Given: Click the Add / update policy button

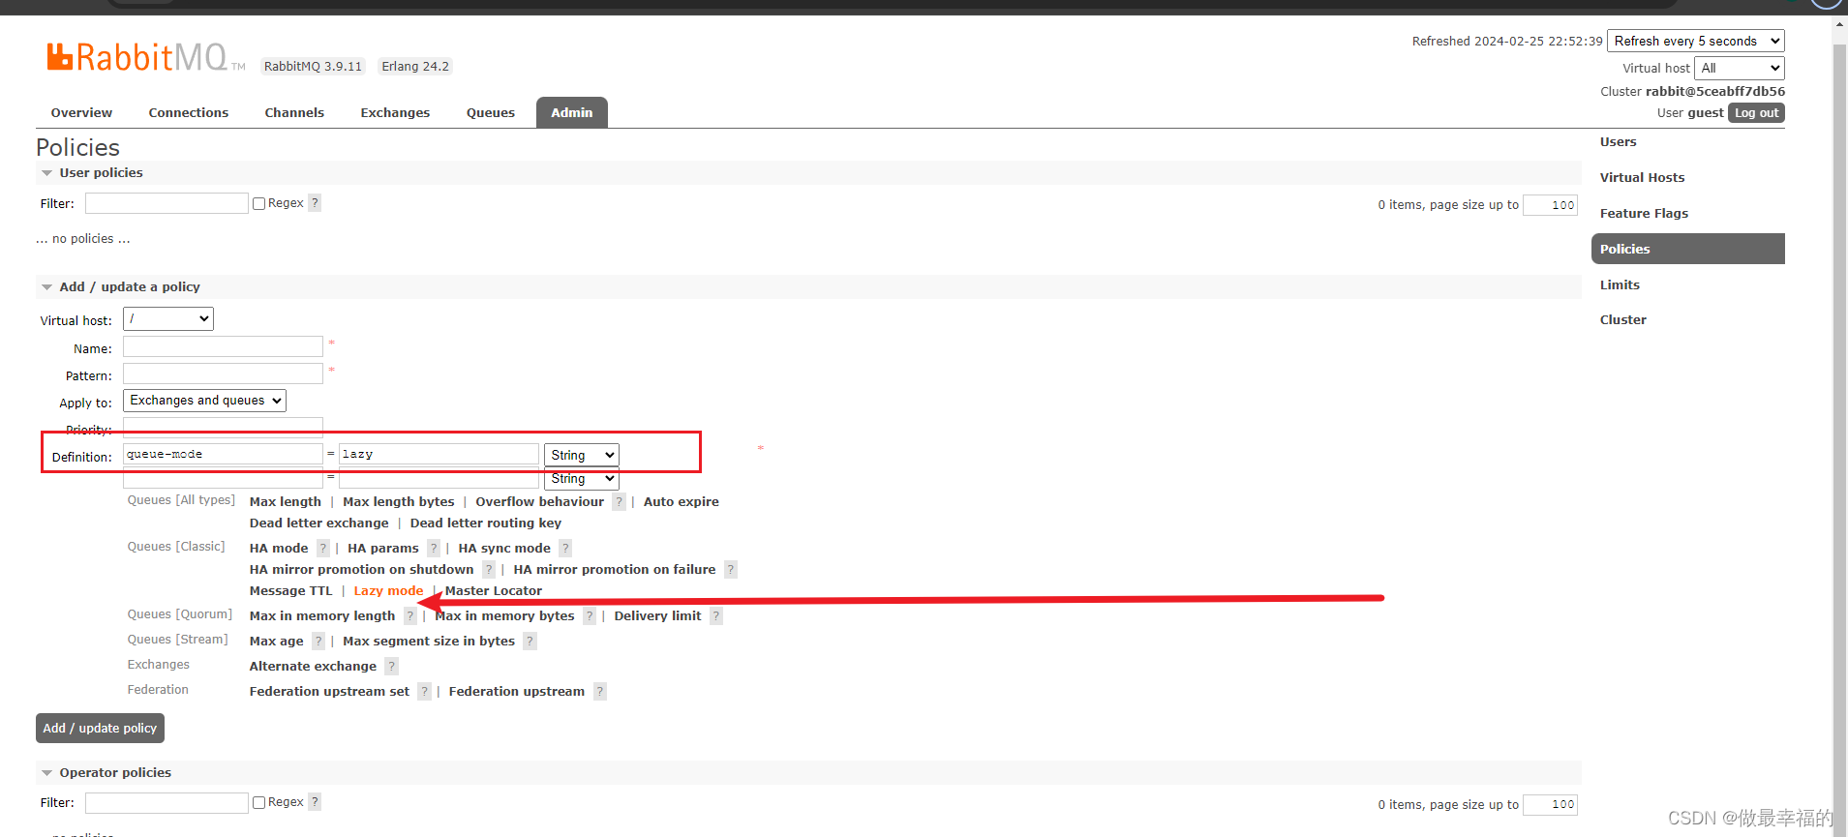Looking at the screenshot, I should tap(100, 729).
